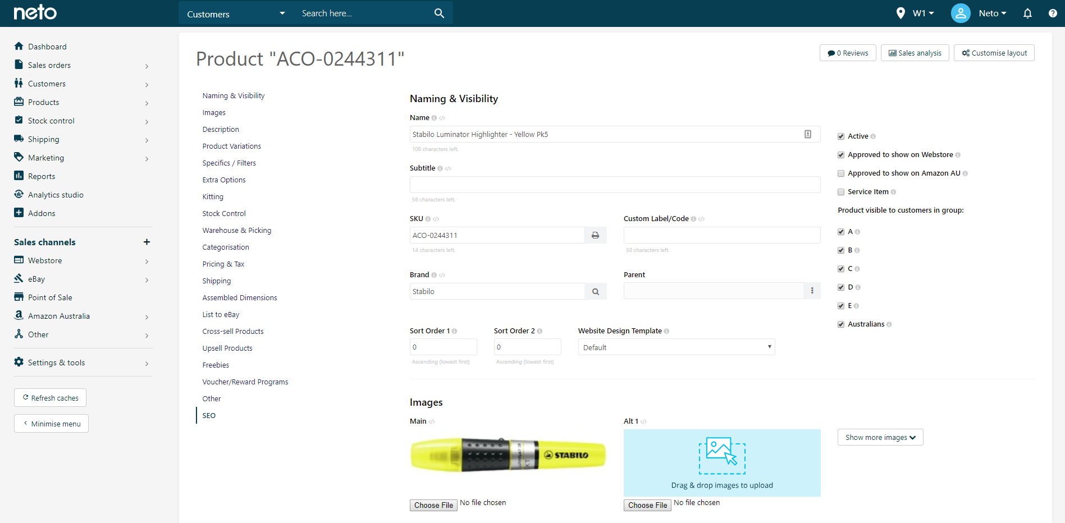Click the Name field autofill icon

(x=808, y=134)
